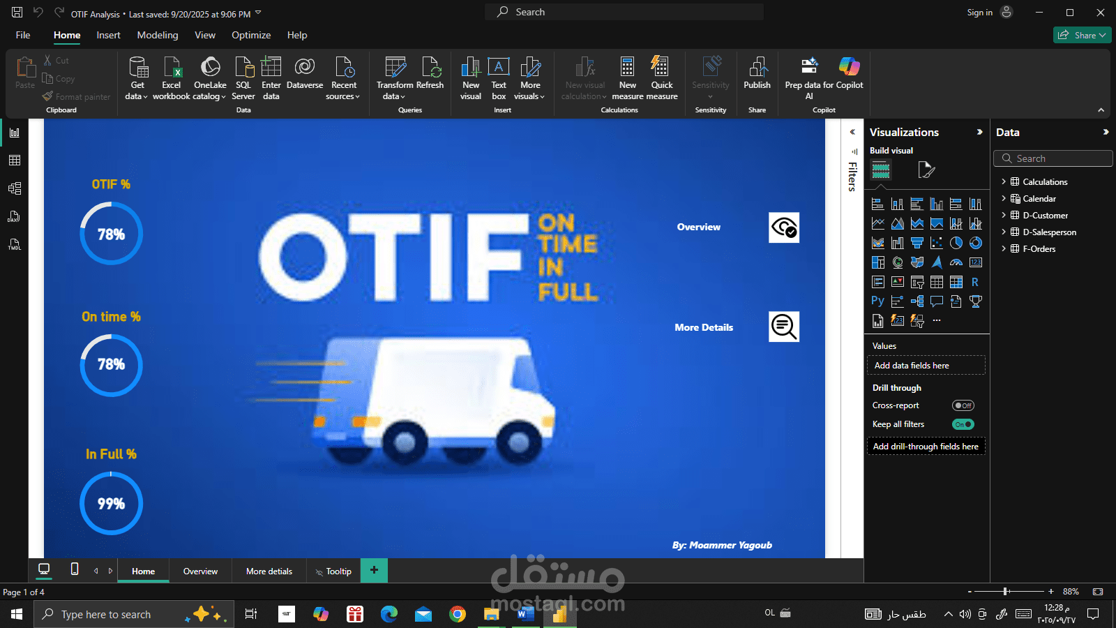Switch to mobile layout view
Screen dimensions: 1116x628
(x=75, y=569)
